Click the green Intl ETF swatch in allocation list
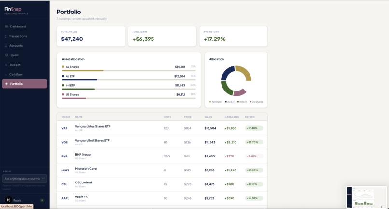 (63, 85)
